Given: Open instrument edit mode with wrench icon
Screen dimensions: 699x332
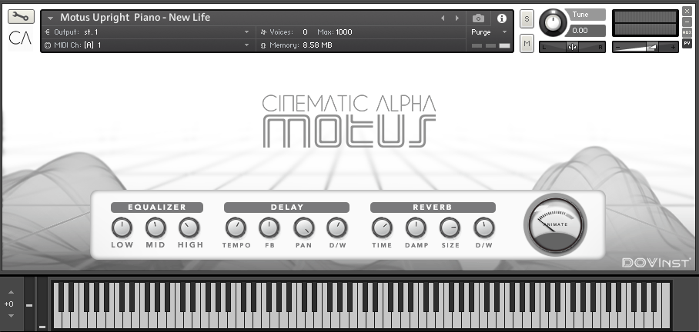Looking at the screenshot, I should click(x=21, y=17).
